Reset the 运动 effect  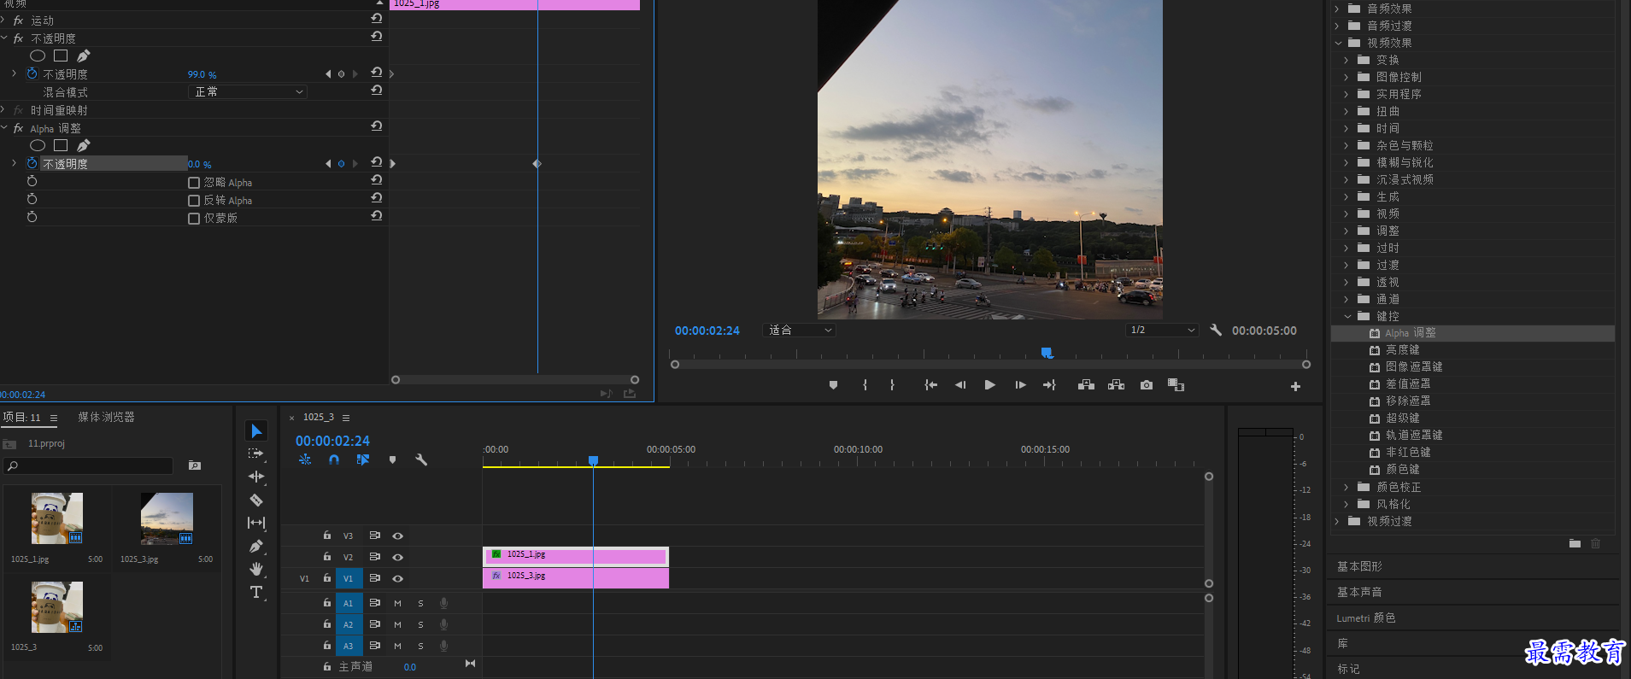point(377,19)
